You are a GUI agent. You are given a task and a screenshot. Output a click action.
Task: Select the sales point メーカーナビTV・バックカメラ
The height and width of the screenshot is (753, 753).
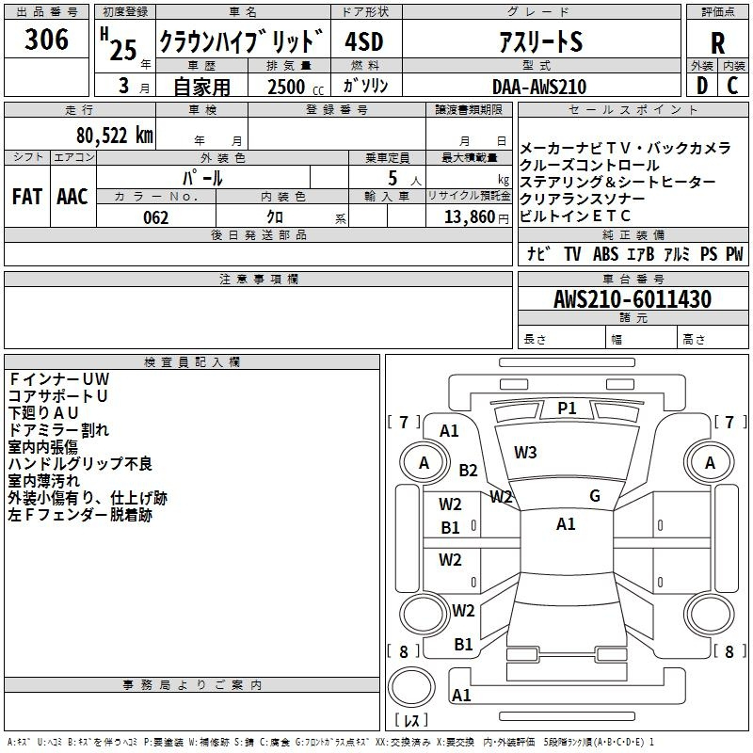tap(625, 149)
